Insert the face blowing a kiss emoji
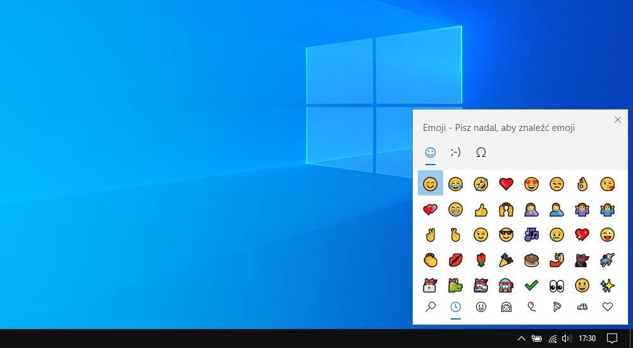Viewport: 633px width, 348px height. coord(607,183)
